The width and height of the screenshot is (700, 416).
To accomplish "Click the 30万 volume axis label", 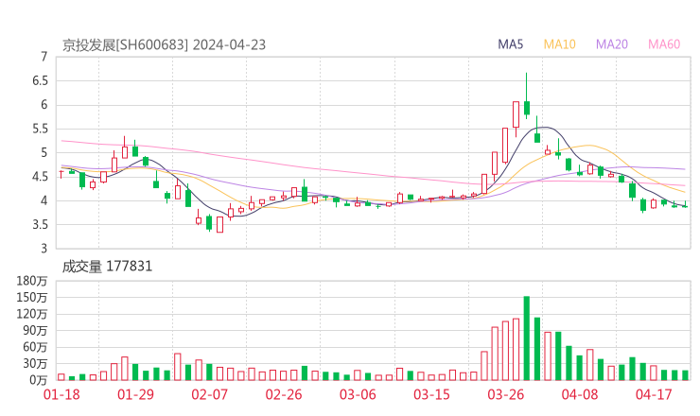I will [x=35, y=363].
